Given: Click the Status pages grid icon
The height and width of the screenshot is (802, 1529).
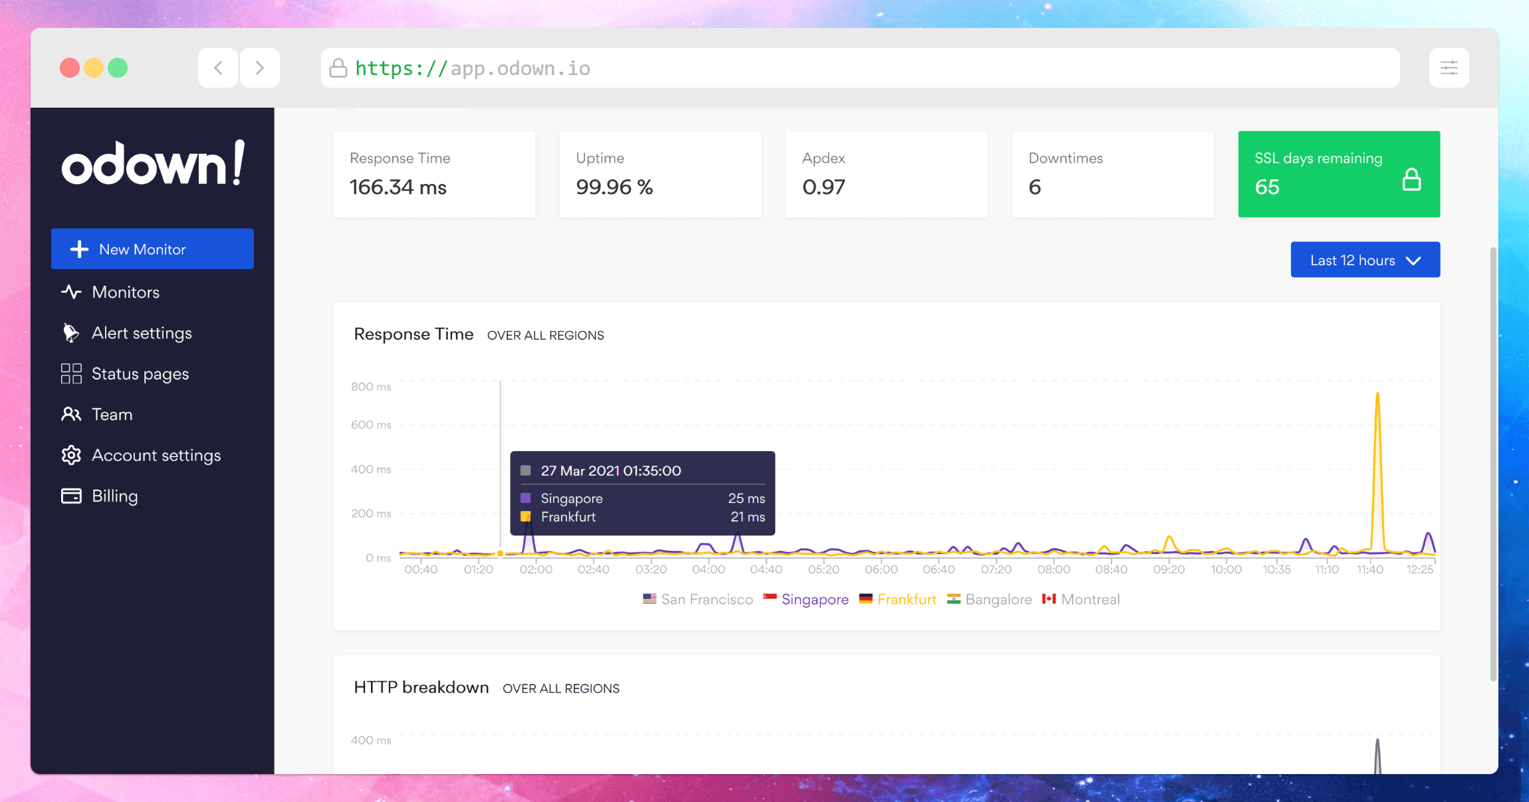Looking at the screenshot, I should pos(71,373).
